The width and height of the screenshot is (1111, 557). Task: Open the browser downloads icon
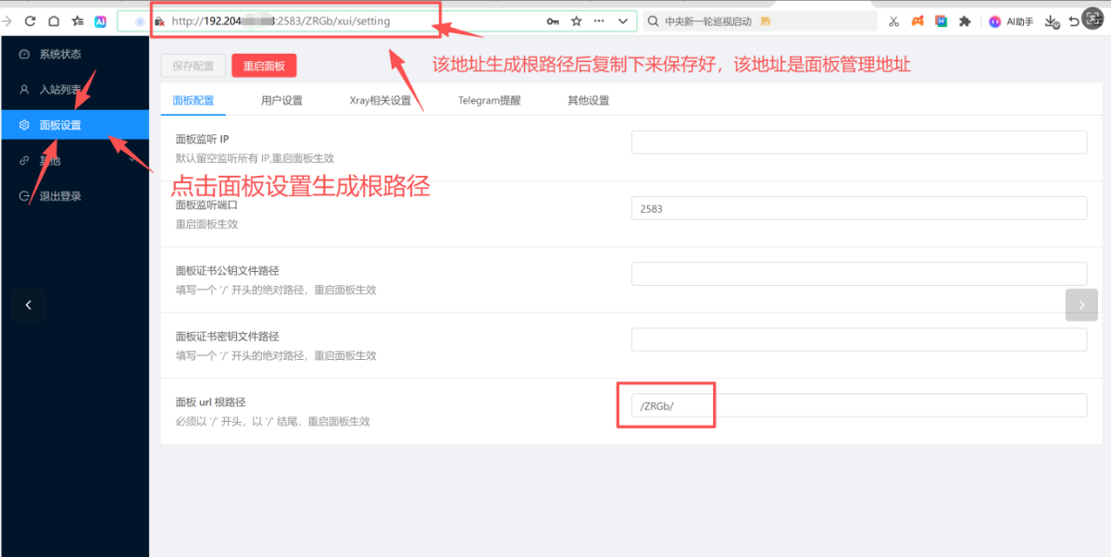tap(1051, 20)
